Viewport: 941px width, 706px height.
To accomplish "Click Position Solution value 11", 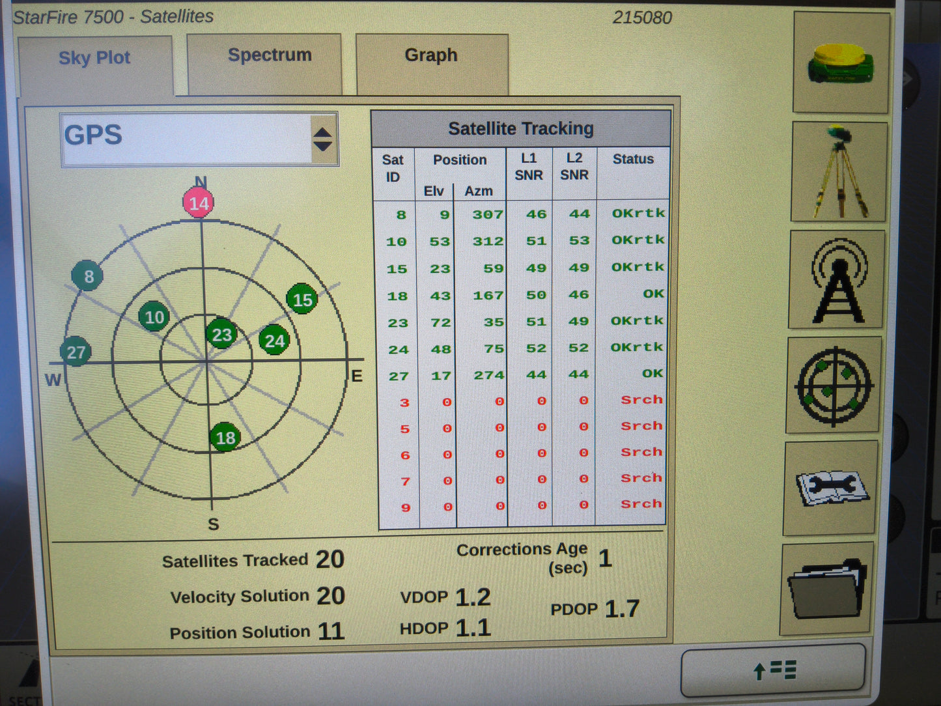I will (x=331, y=631).
